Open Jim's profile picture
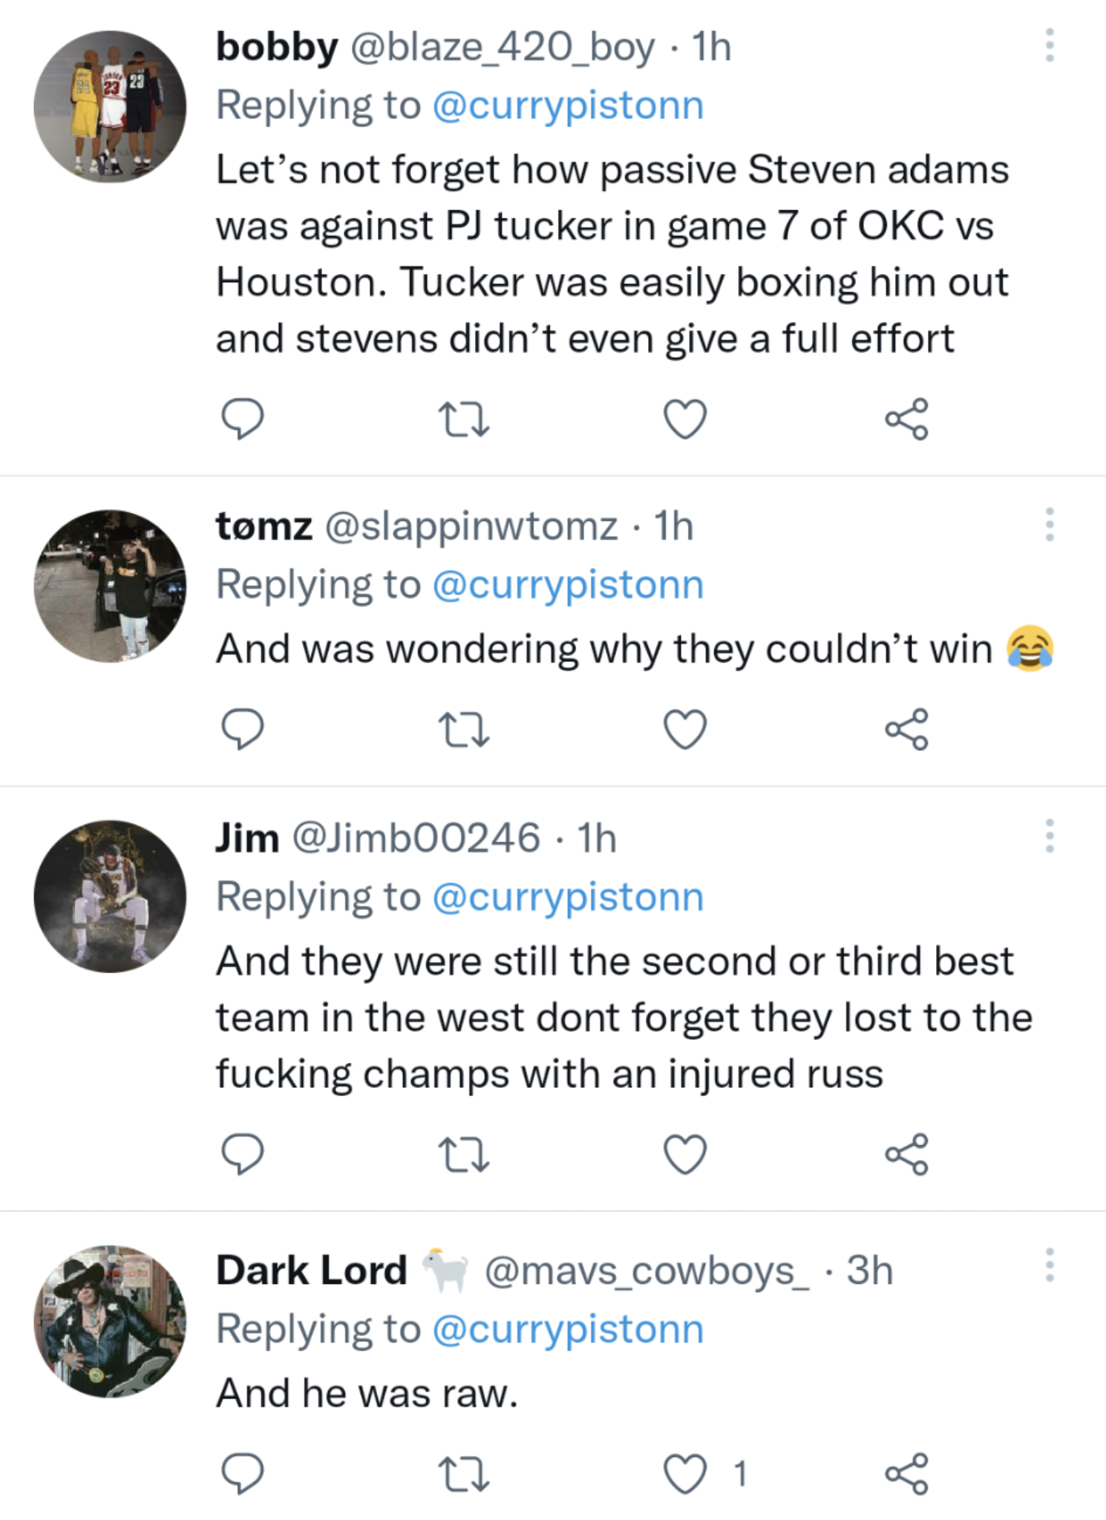The height and width of the screenshot is (1520, 1106). click(x=111, y=898)
